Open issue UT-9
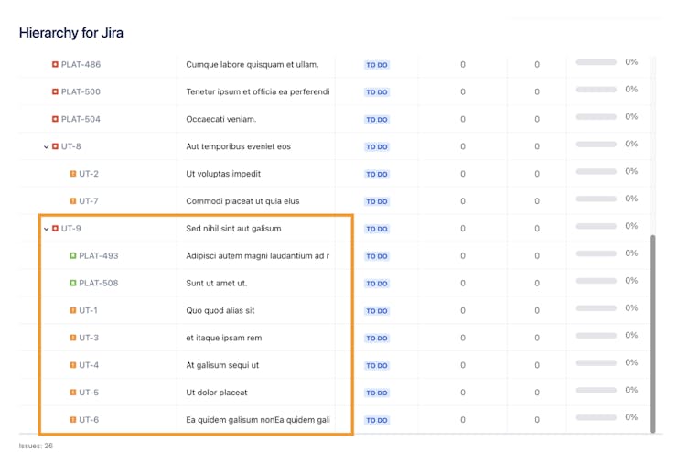 pos(71,228)
